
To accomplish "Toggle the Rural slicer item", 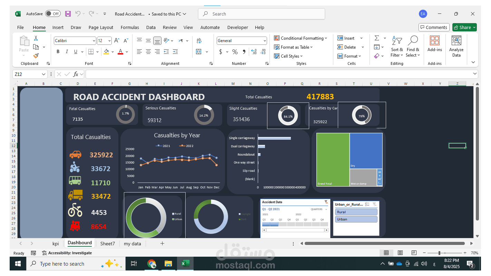I will pos(356,212).
